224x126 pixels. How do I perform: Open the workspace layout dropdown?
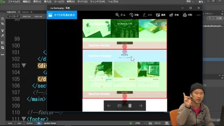(190, 2)
